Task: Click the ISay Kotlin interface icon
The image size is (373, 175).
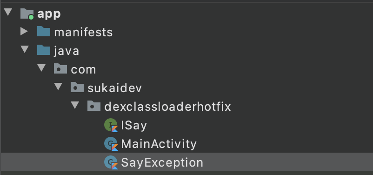Action: tap(111, 125)
